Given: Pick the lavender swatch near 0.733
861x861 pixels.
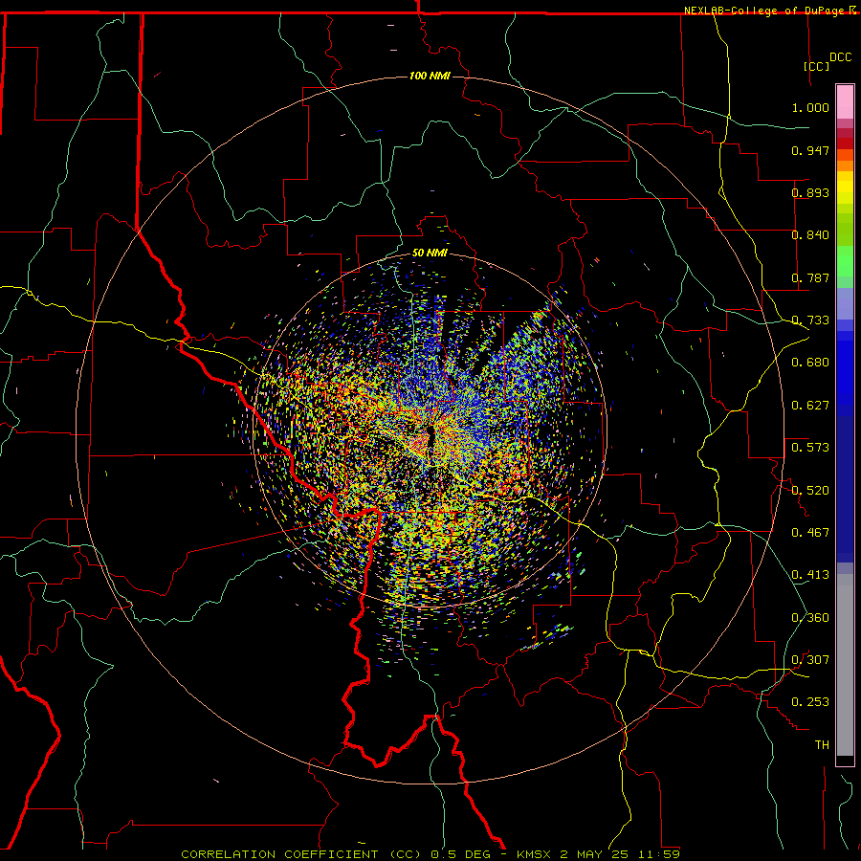Looking at the screenshot, I should point(845,303).
